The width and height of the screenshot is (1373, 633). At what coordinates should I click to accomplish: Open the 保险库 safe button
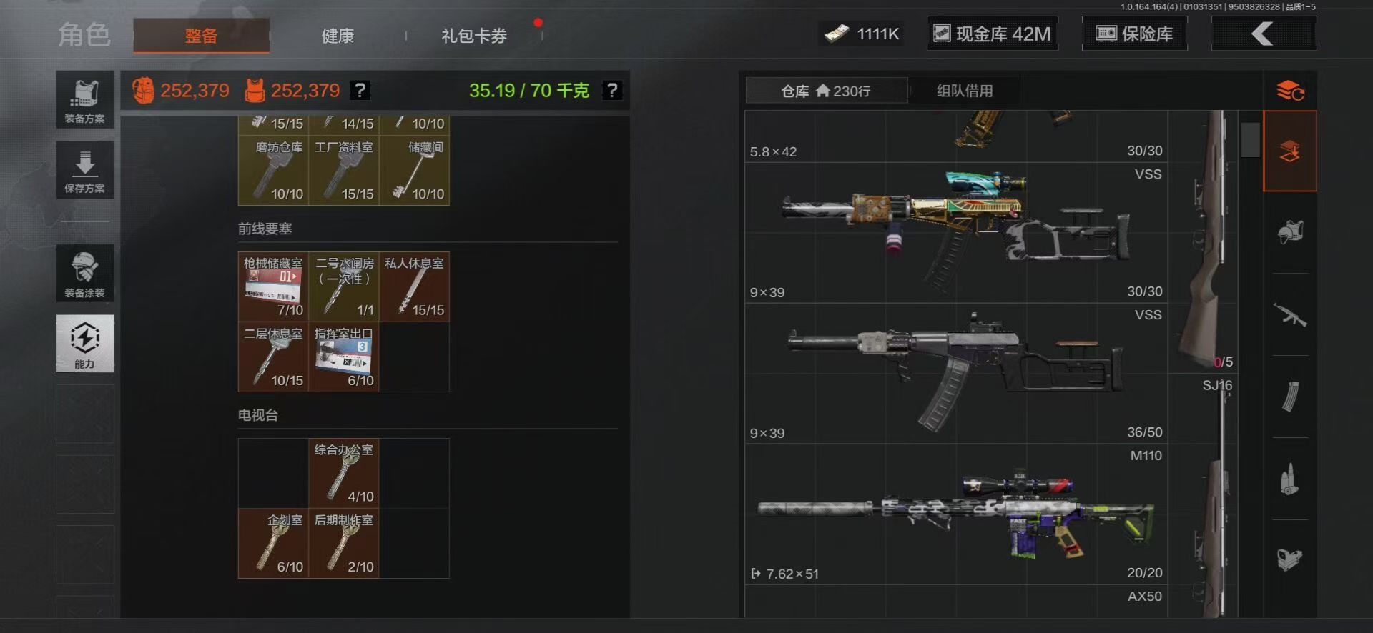click(1135, 34)
